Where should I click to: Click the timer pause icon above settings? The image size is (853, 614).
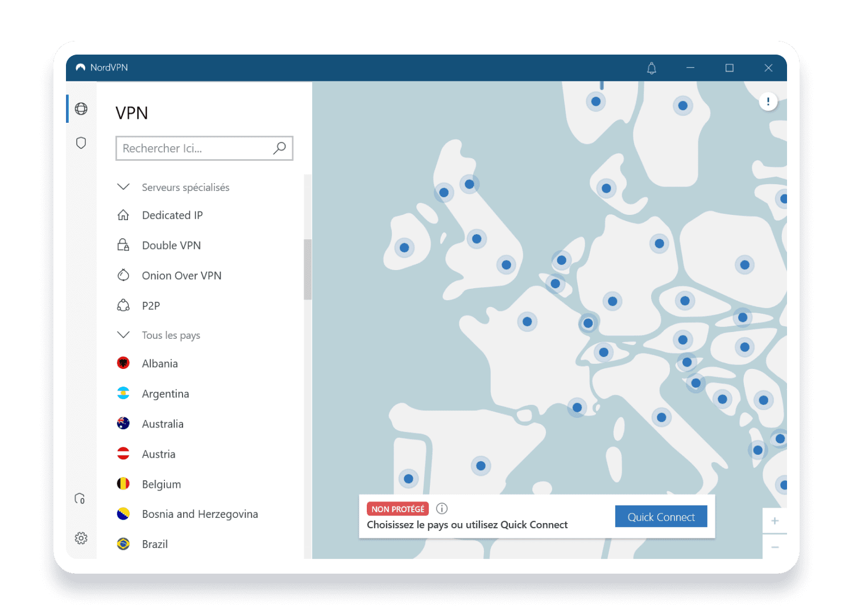click(80, 499)
